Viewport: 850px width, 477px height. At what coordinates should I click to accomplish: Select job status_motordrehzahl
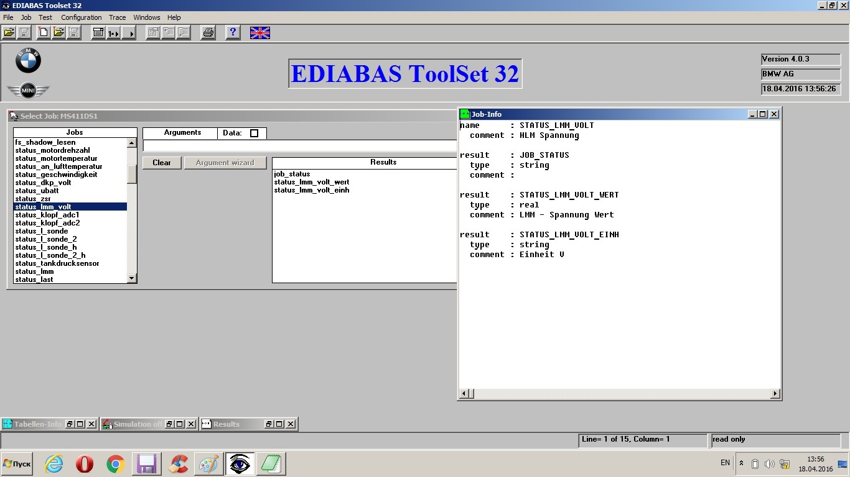coord(52,150)
